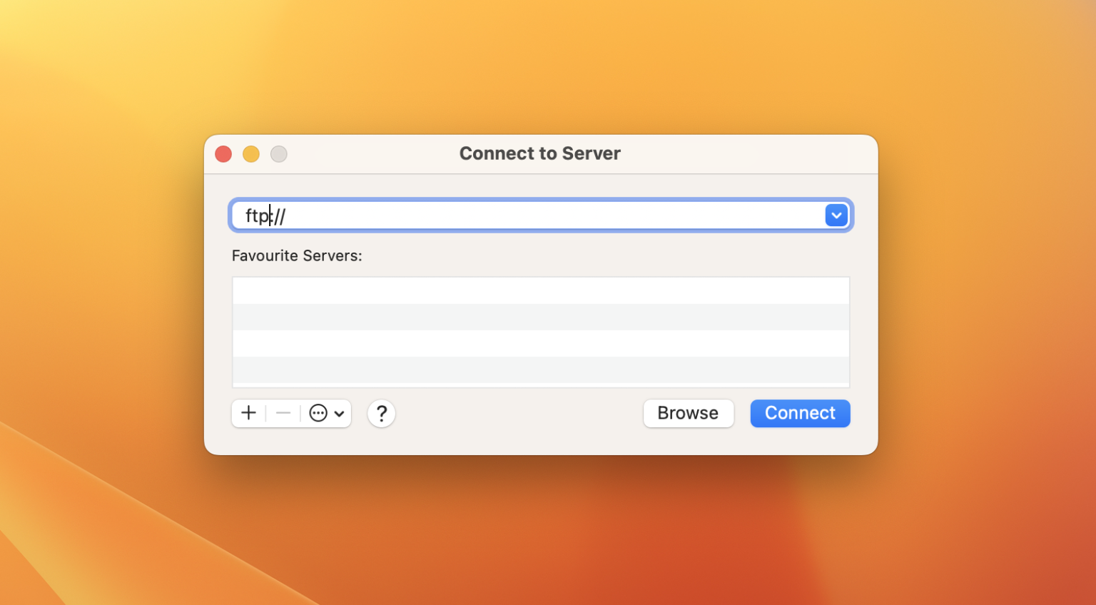Minimize the window with the yellow button
The width and height of the screenshot is (1096, 605).
[x=251, y=154]
